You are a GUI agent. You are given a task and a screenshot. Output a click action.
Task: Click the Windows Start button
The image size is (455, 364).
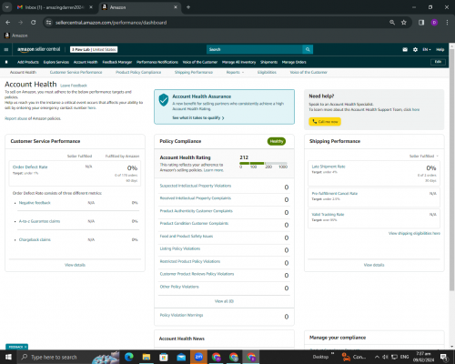tap(8, 357)
